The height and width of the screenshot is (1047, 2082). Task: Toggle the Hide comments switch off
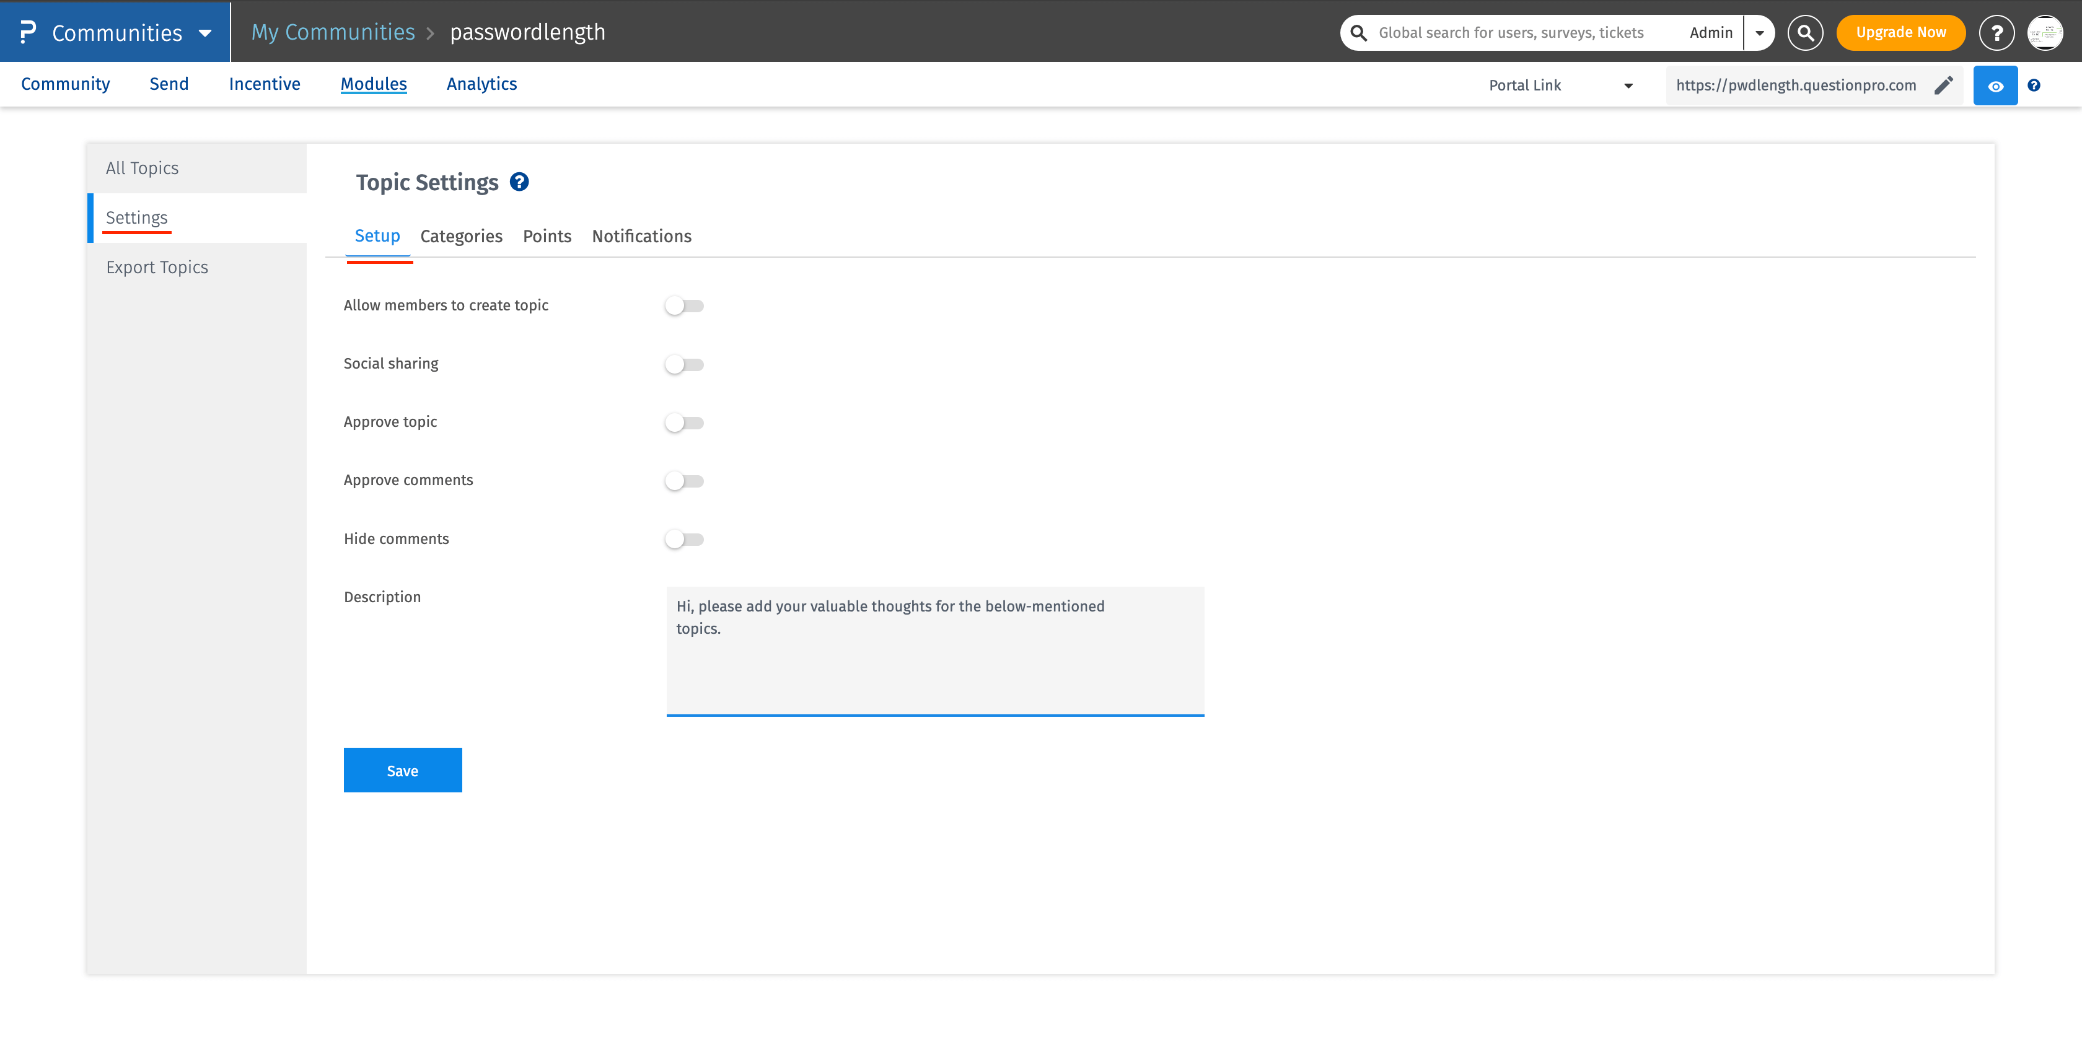click(685, 539)
